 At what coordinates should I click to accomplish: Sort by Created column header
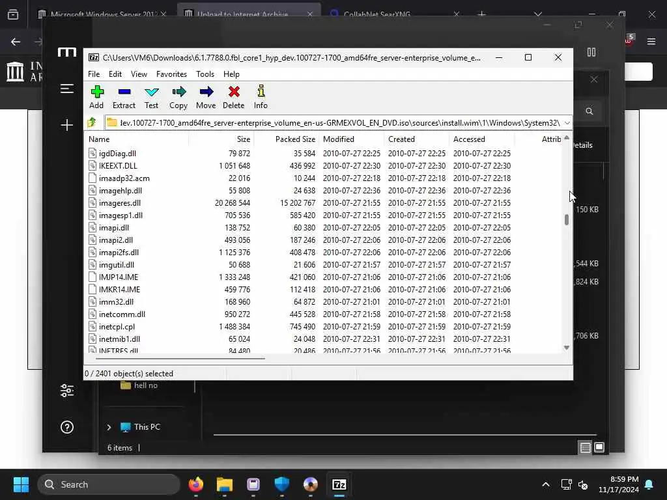click(x=417, y=139)
